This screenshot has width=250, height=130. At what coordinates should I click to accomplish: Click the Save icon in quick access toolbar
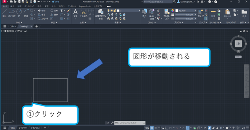tap(19, 1)
